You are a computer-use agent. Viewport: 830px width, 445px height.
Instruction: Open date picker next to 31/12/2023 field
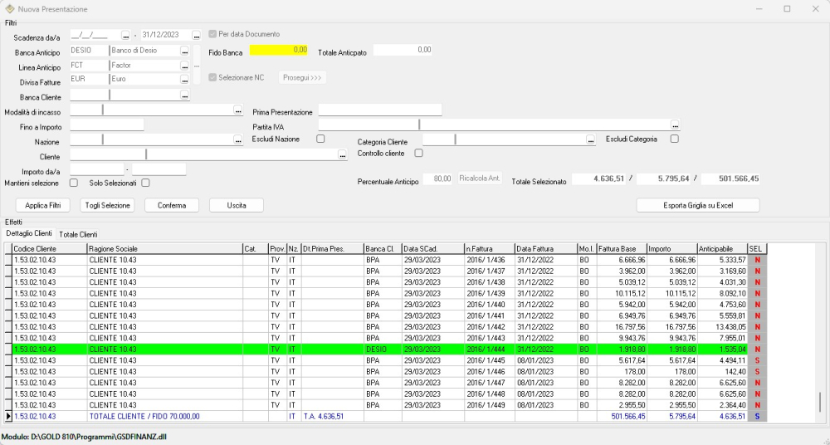[x=196, y=36]
